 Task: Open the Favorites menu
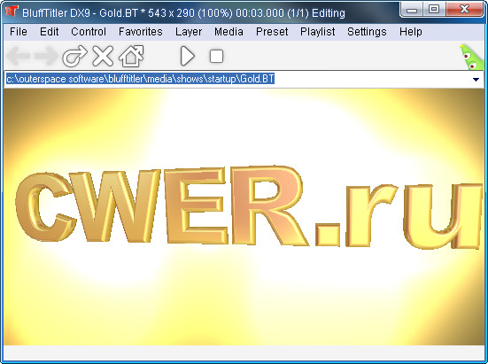coord(140,32)
